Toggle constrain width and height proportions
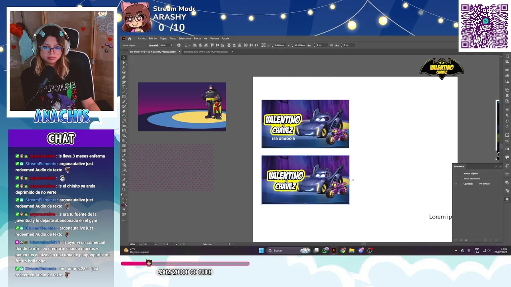 point(332,45)
